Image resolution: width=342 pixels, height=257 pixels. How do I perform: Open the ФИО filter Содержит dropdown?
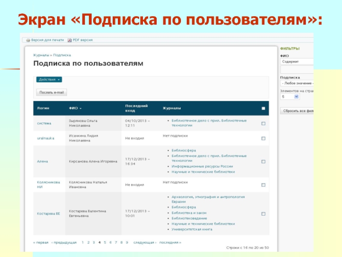(297, 62)
